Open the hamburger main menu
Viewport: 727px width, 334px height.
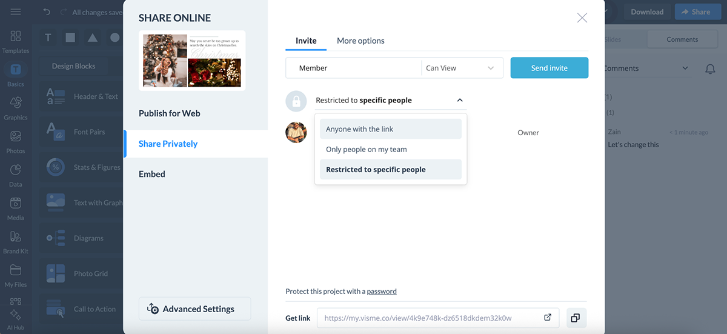(16, 12)
